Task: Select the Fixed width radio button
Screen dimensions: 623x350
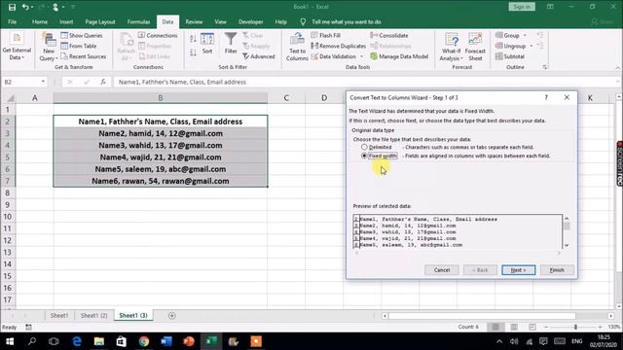Action: click(364, 156)
